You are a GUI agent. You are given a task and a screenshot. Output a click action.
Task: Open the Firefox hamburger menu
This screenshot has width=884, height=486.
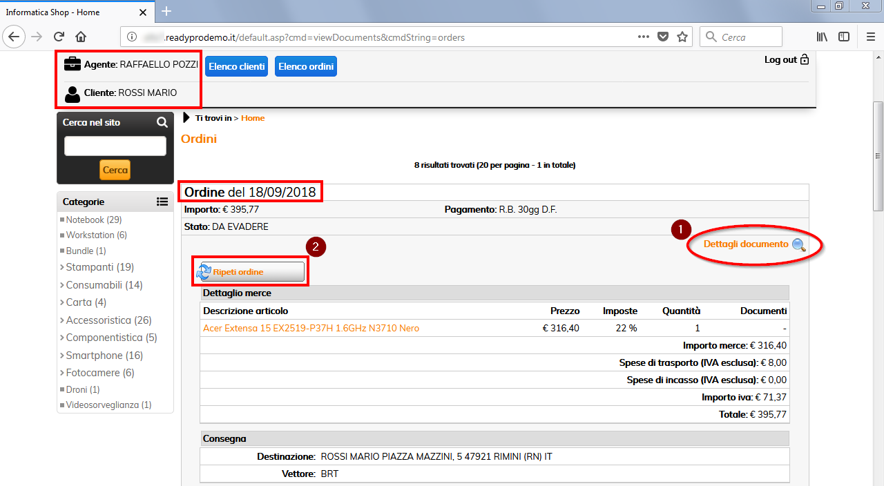click(870, 37)
